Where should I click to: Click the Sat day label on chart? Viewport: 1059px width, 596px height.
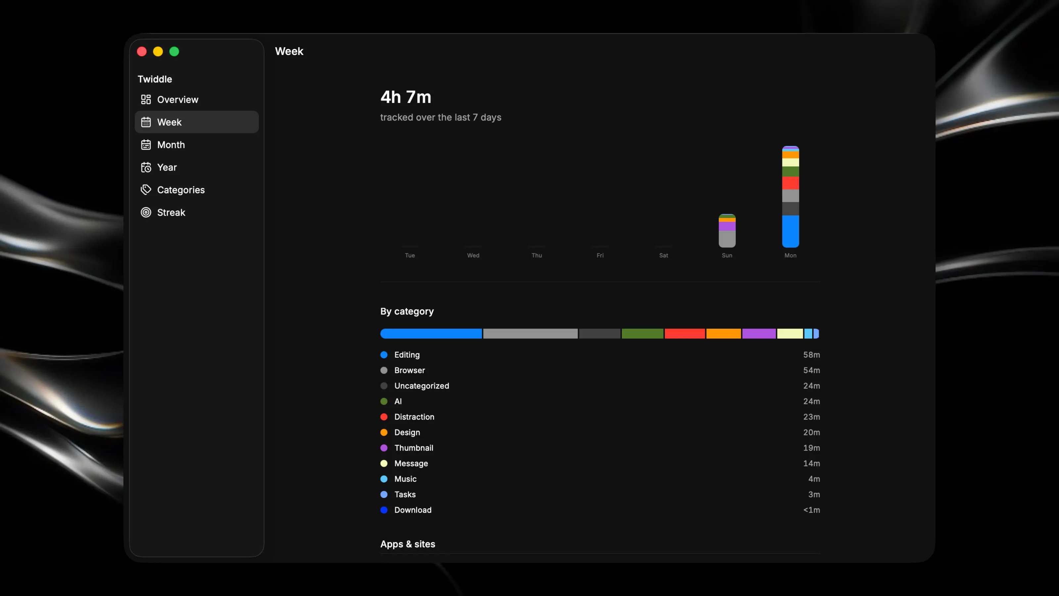click(663, 255)
